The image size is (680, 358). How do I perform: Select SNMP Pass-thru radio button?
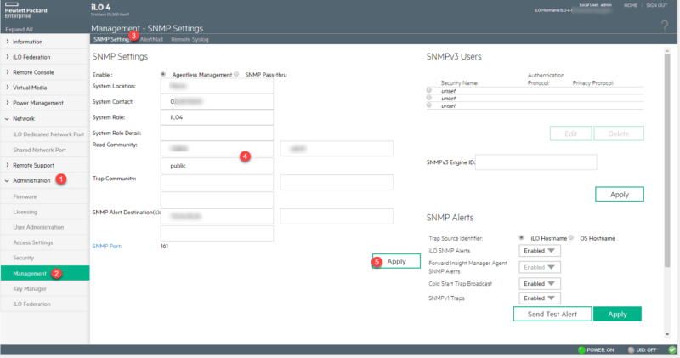point(236,74)
